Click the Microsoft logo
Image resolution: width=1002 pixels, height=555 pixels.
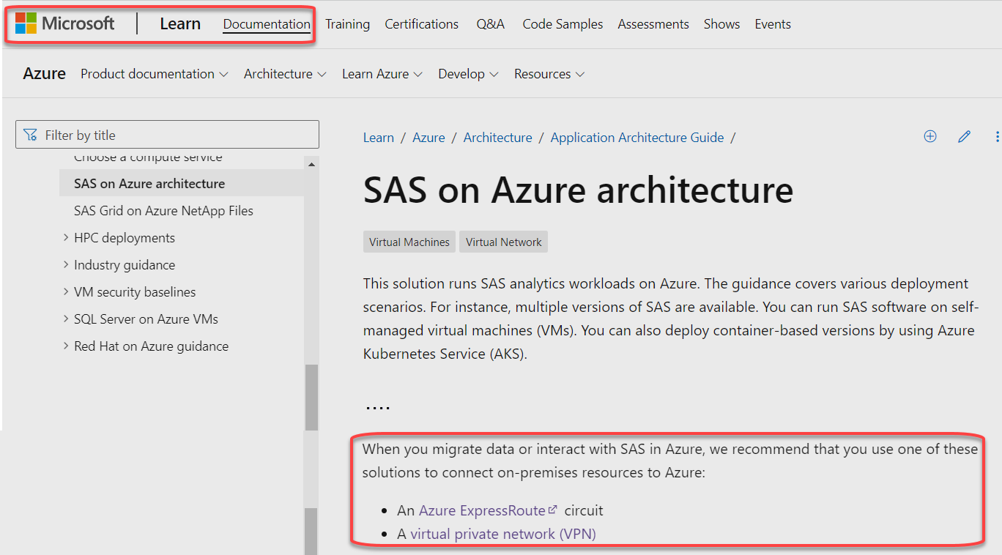[x=64, y=23]
